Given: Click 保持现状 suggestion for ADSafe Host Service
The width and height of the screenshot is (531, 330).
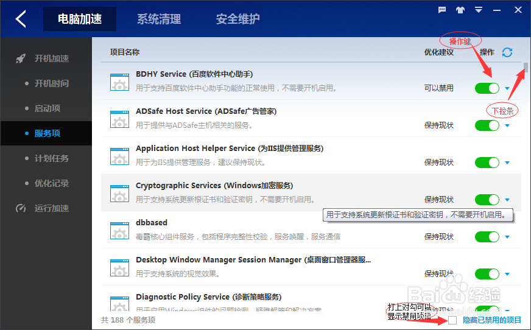Looking at the screenshot, I should point(439,125).
